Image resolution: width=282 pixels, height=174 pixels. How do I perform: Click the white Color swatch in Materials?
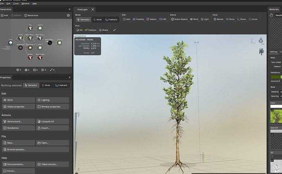(x=276, y=107)
